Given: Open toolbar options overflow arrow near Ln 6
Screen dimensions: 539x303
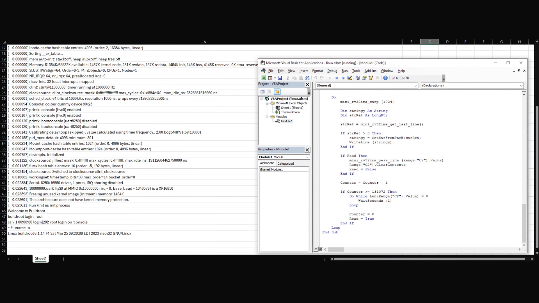Looking at the screenshot, I should [x=444, y=78].
